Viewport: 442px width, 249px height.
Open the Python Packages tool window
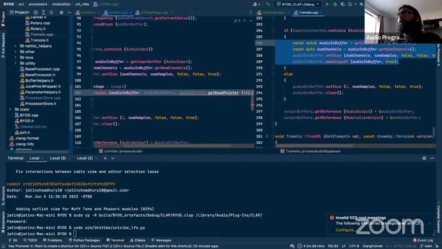coord(84,240)
